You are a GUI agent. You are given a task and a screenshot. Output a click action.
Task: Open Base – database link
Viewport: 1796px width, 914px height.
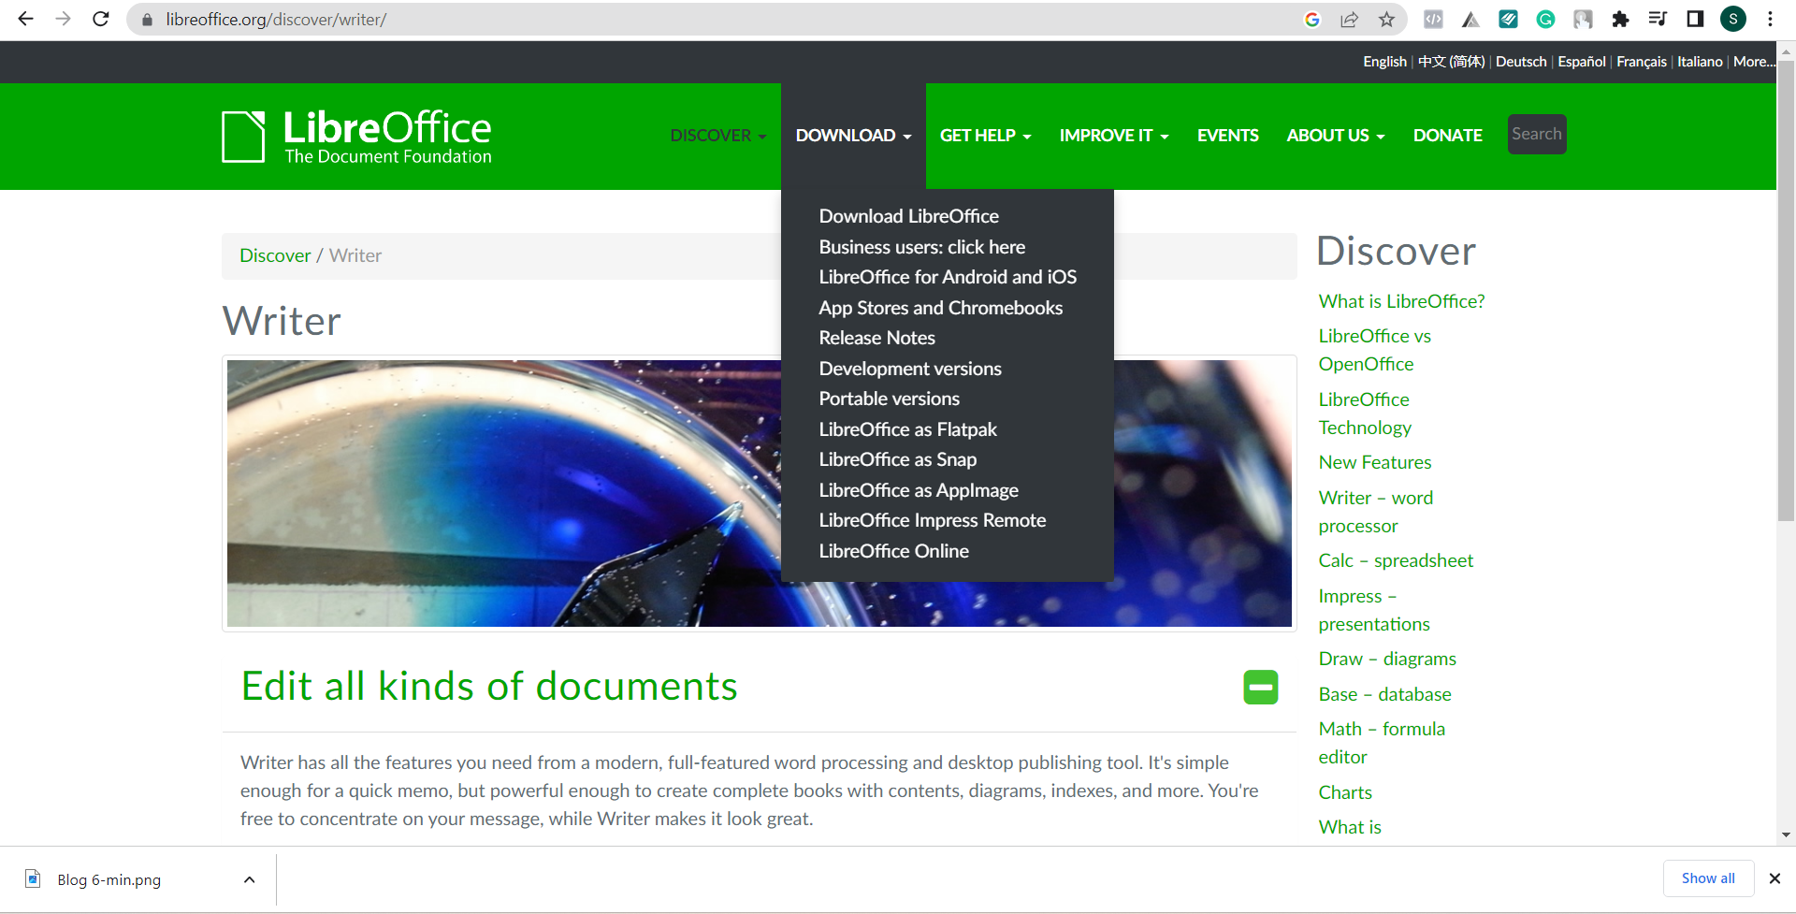(1384, 694)
